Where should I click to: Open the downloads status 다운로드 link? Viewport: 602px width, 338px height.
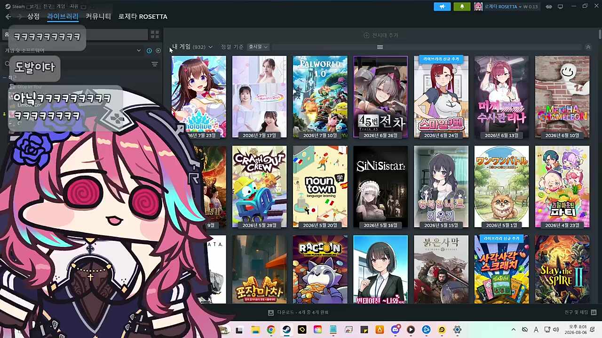pos(298,312)
